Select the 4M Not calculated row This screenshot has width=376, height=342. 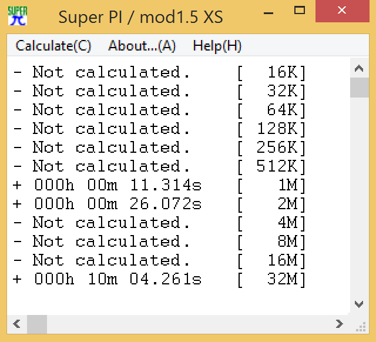click(159, 223)
